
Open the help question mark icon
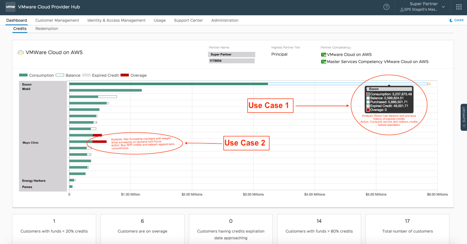point(386,7)
